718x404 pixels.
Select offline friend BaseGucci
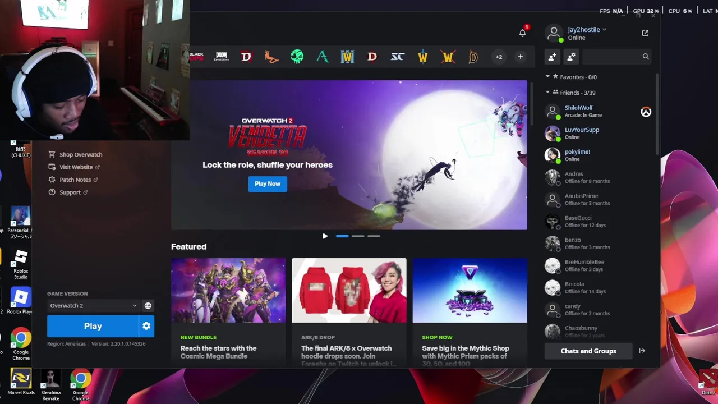(x=598, y=222)
